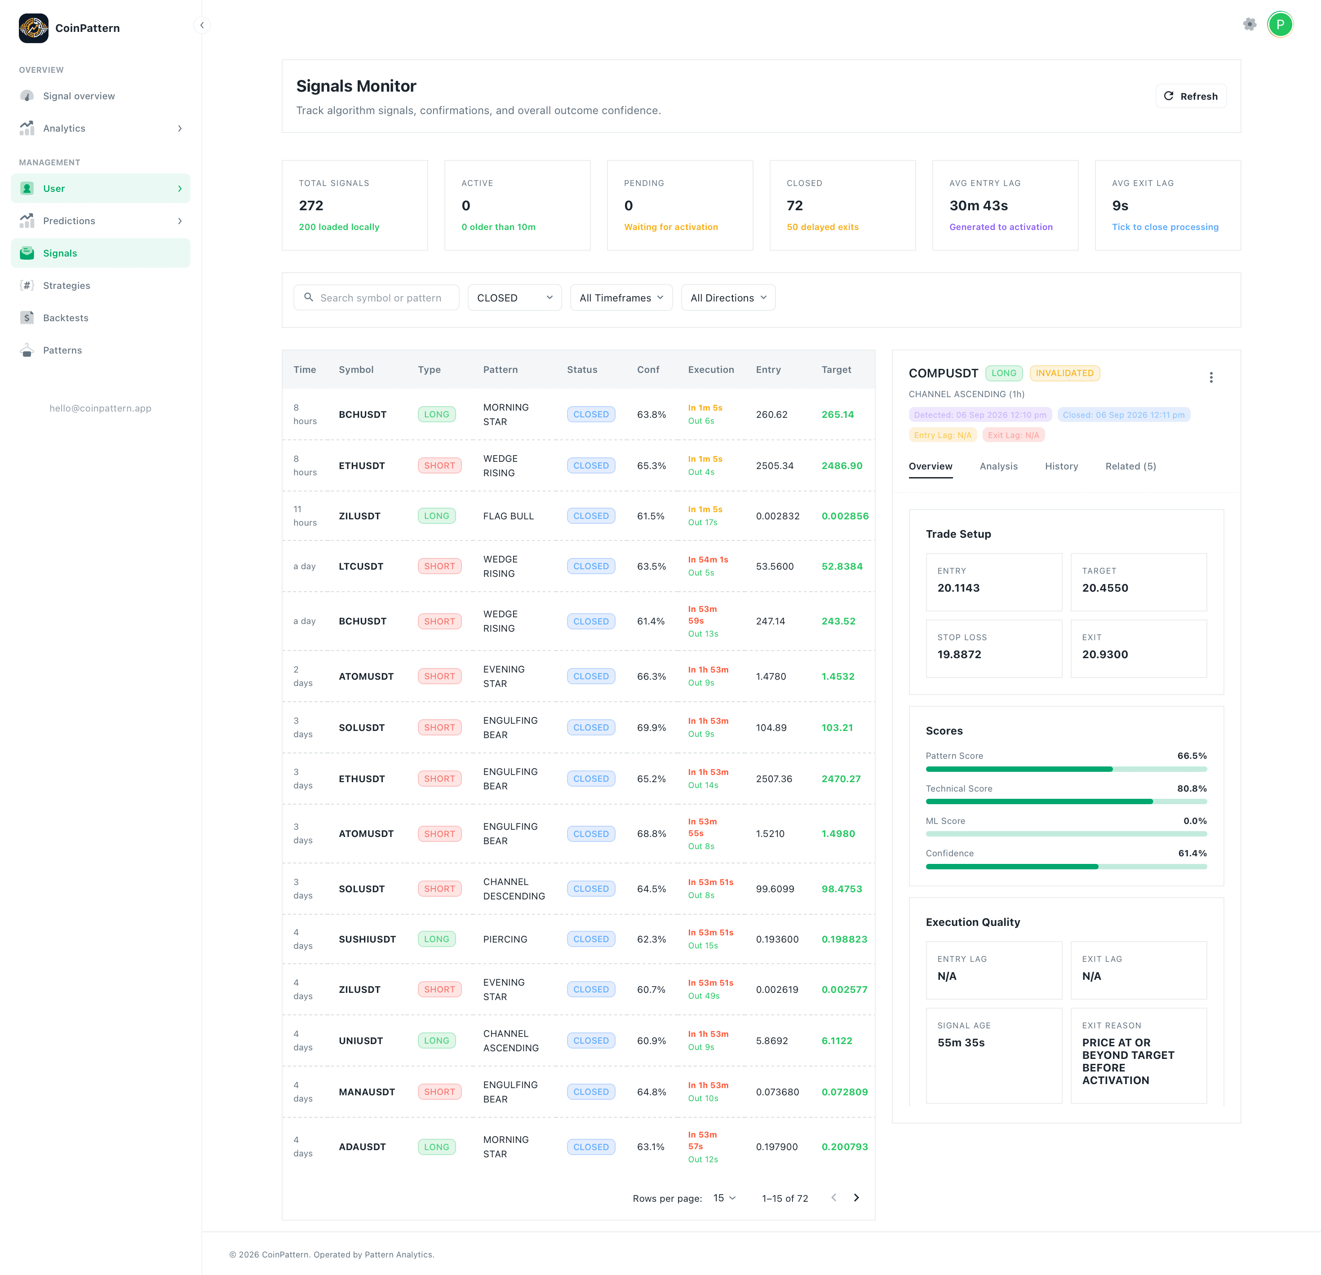Image resolution: width=1321 pixels, height=1275 pixels.
Task: Click the LONG badge on ADAUSDT row
Action: tap(436, 1147)
